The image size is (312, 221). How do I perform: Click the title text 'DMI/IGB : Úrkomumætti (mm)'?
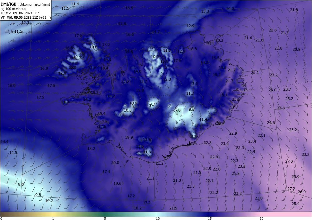[x=25, y=4]
